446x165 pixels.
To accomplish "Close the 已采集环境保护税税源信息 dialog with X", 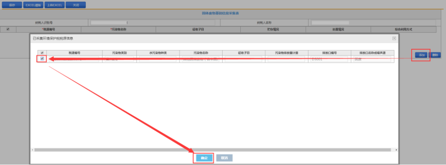I will (394, 38).
